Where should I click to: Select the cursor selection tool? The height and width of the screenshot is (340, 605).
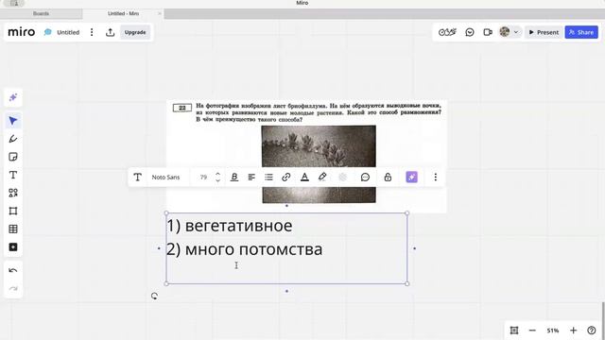tap(13, 121)
